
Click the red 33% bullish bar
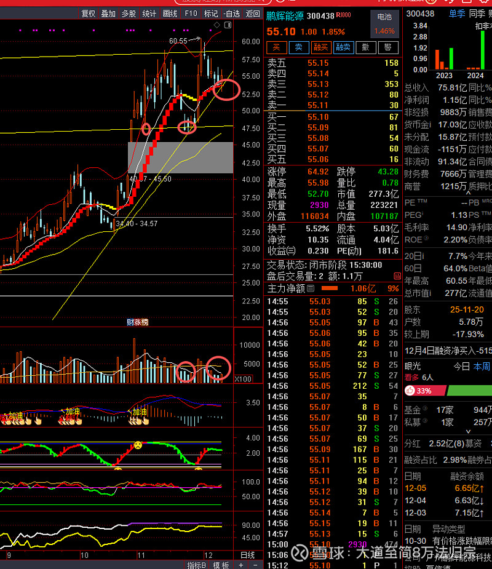point(425,391)
